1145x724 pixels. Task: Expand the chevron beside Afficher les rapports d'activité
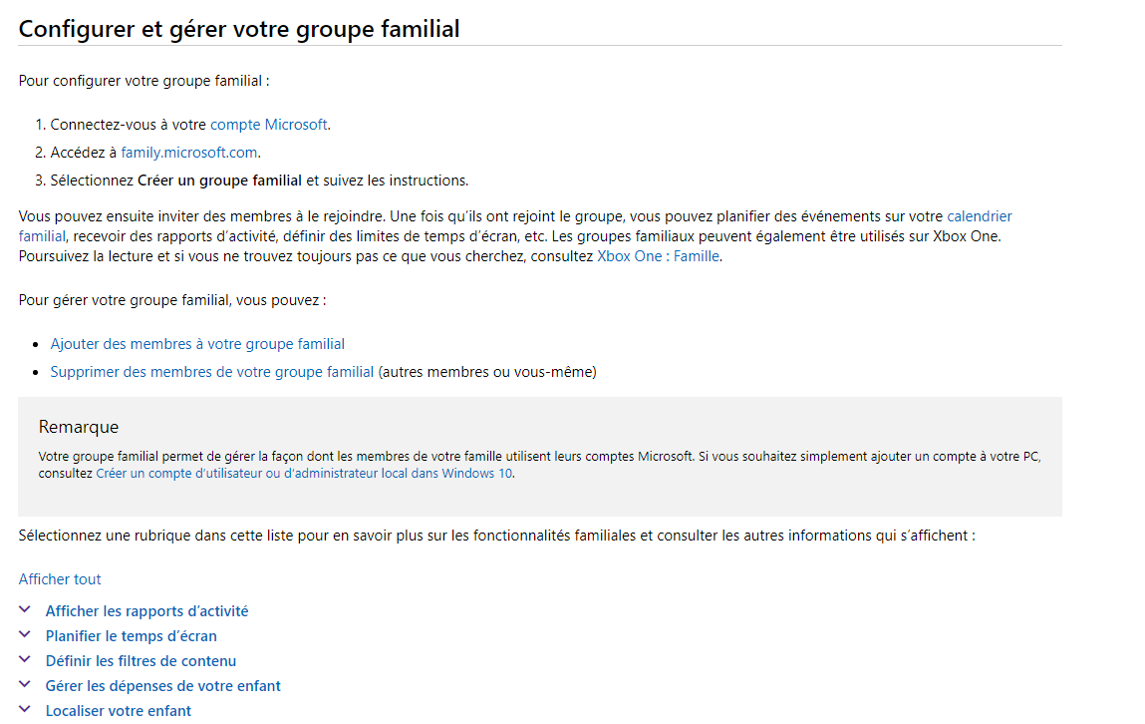pos(25,609)
